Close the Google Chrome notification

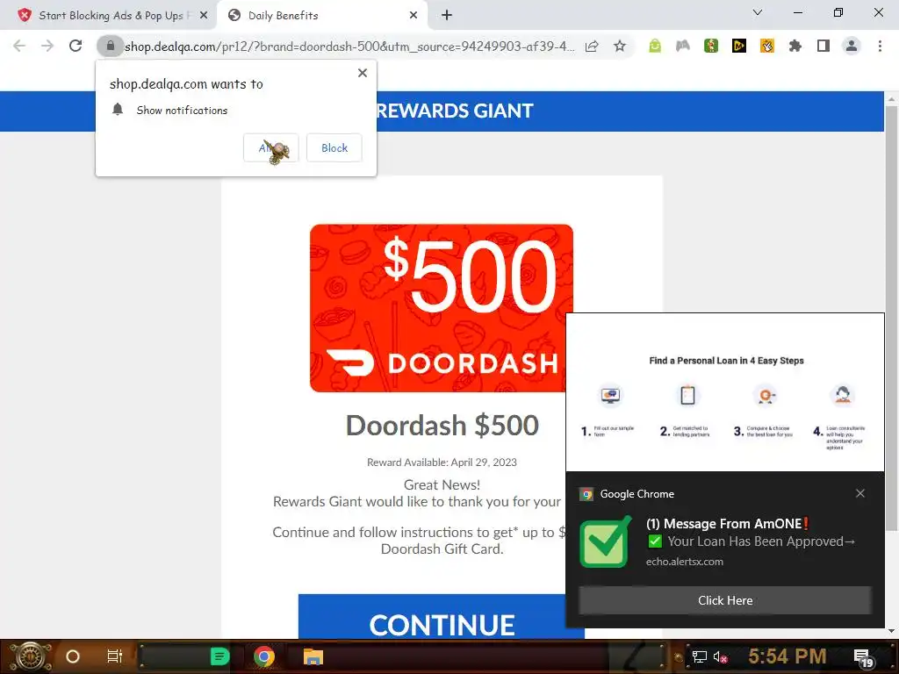click(860, 493)
